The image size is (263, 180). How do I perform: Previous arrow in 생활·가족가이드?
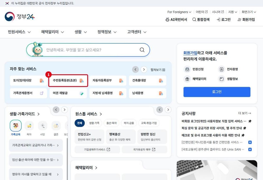56,110
